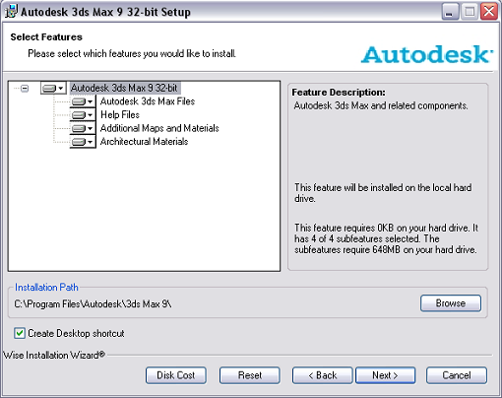Collapse the Autodesk 3ds Max 9 32-bit tree node
This screenshot has width=502, height=398.
(x=25, y=89)
